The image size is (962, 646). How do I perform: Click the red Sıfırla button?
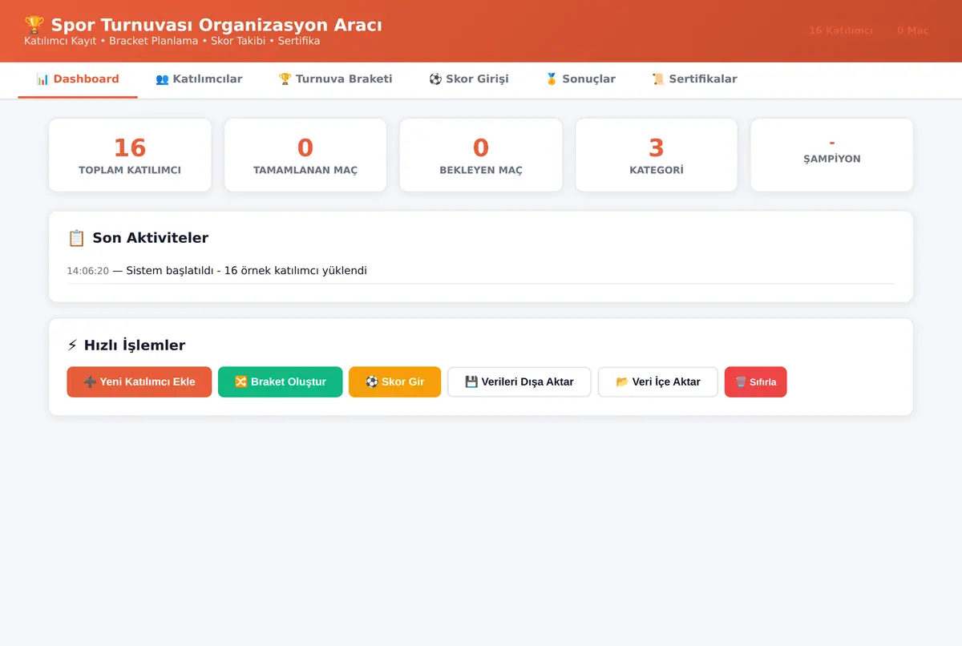756,382
